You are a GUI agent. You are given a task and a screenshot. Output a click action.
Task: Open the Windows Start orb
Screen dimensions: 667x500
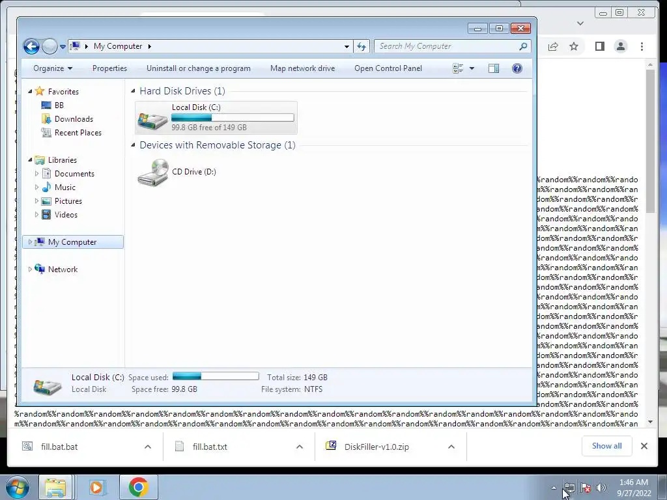click(x=17, y=487)
